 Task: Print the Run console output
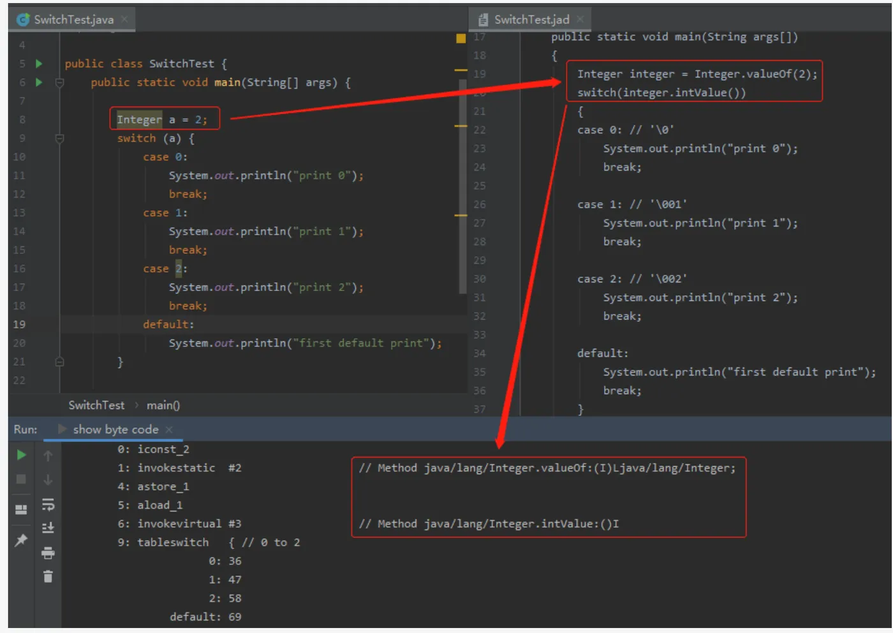click(x=48, y=553)
